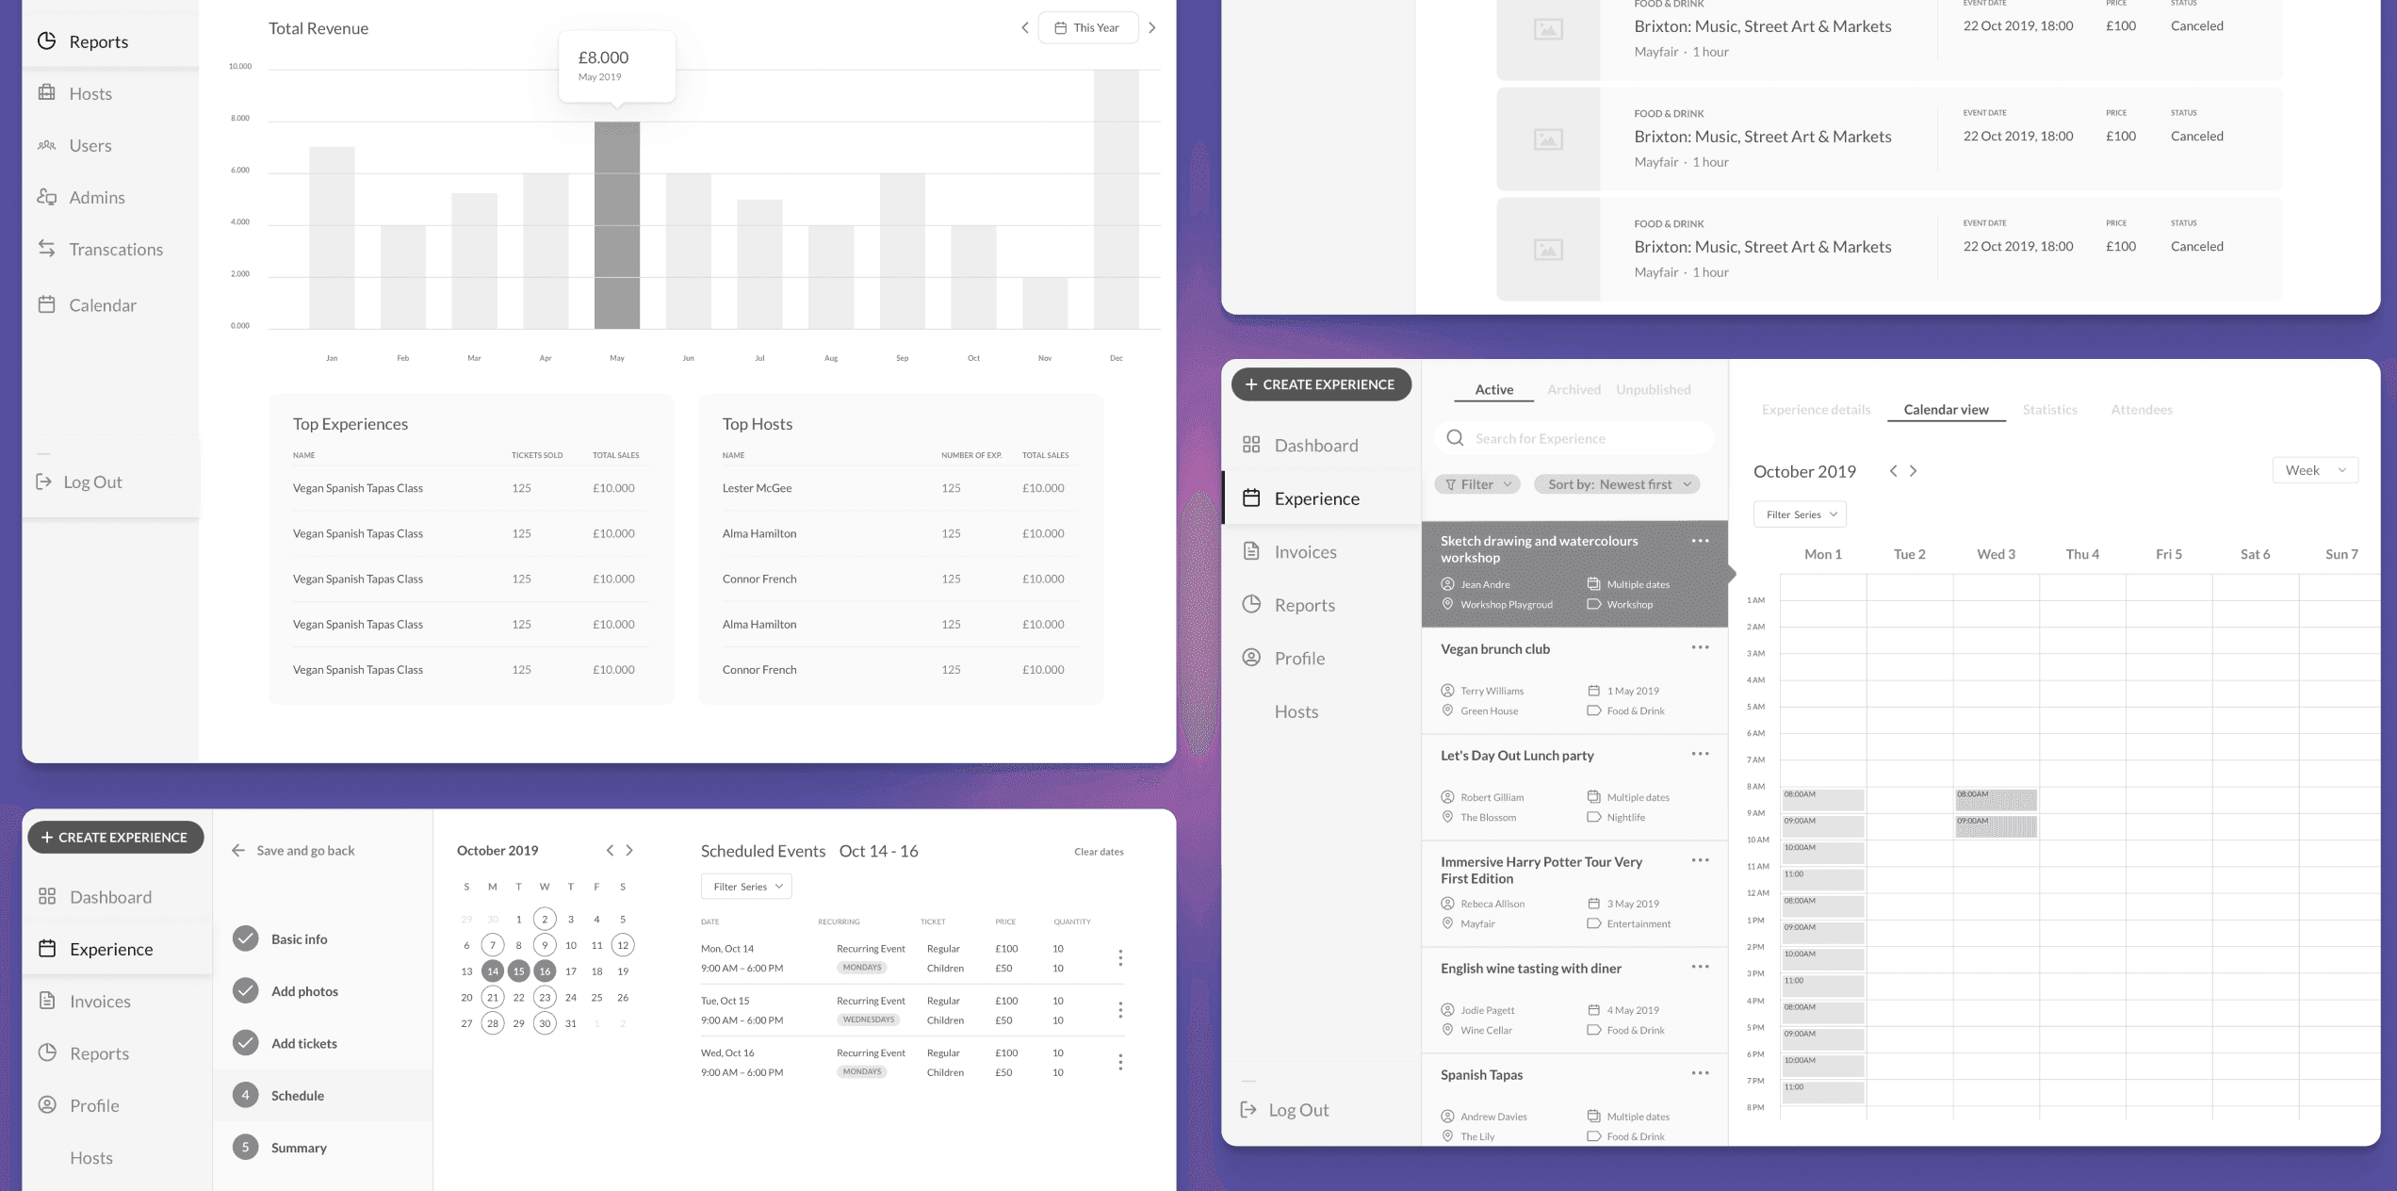Go to next month in the October 2019 mini calendar
Image resolution: width=2397 pixels, height=1191 pixels.
630,850
